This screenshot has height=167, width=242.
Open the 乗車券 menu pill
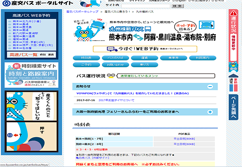tap(173, 58)
